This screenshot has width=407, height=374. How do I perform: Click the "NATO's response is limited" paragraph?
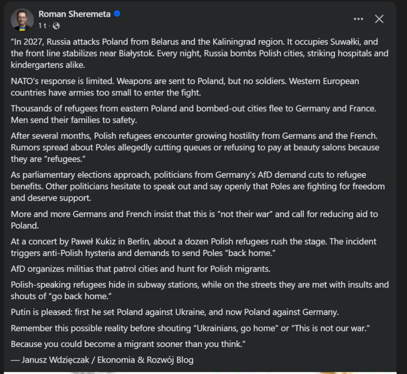[185, 87]
